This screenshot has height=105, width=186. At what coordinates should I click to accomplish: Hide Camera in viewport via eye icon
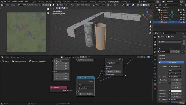(x=181, y=13)
